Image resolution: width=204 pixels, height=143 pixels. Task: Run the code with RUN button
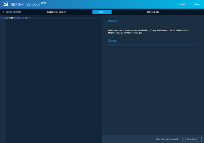pyautogui.click(x=102, y=12)
